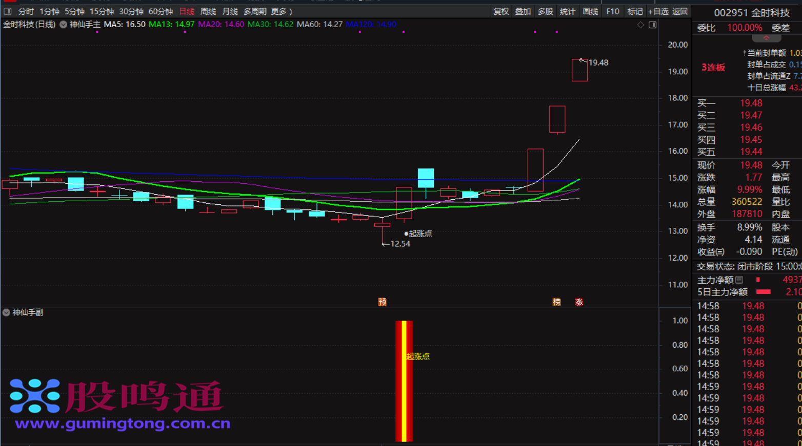Select the 60分钟 period tab
The height and width of the screenshot is (446, 802).
[161, 11]
